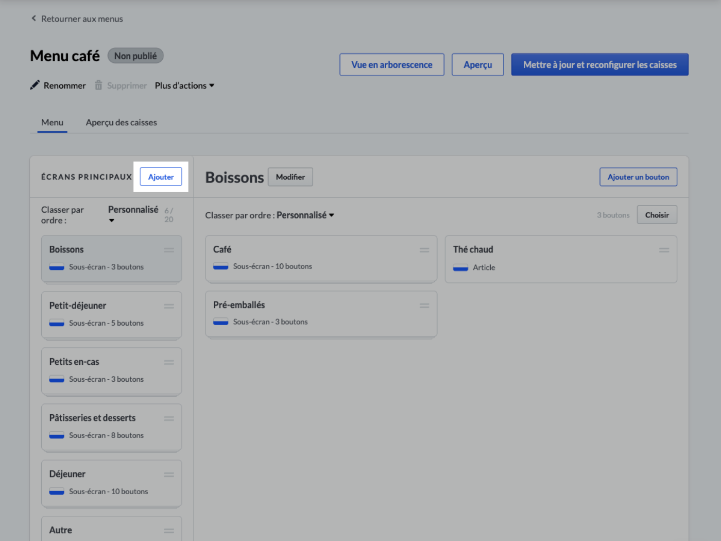Click the color swatch on Pré-emballés card
Screen dimensions: 721x541
click(x=221, y=322)
